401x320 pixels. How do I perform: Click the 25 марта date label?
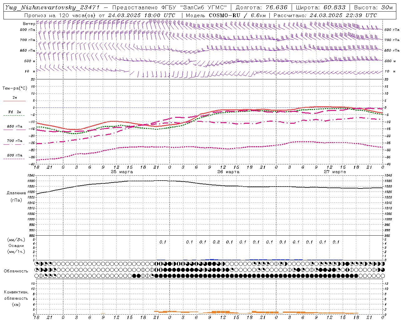122,172
